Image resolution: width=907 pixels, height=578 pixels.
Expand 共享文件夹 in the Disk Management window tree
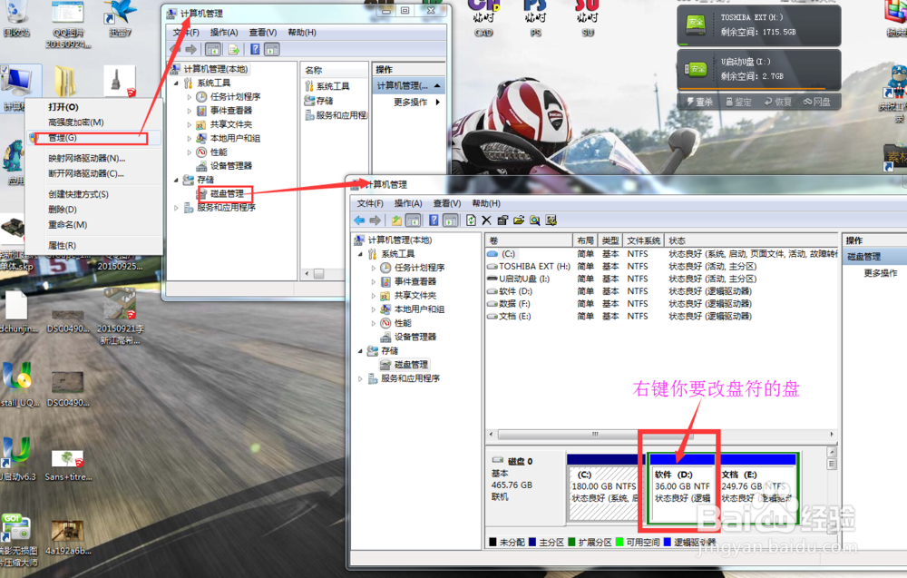[x=373, y=296]
